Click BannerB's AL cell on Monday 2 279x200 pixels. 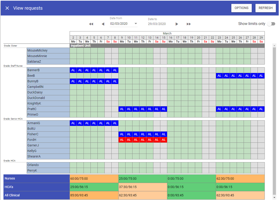[x=73, y=70]
